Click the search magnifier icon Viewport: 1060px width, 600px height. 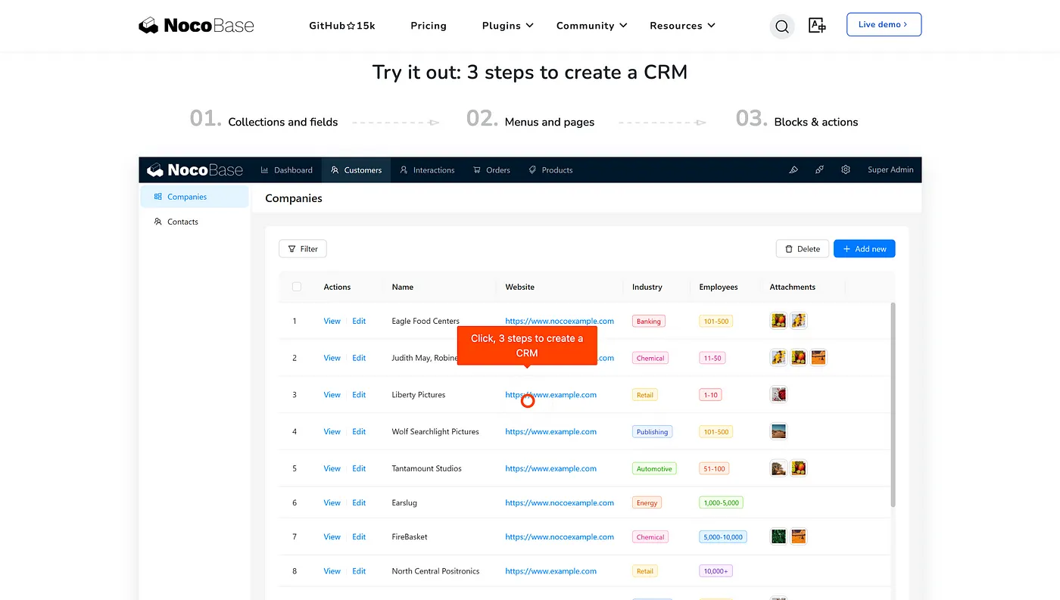[782, 26]
